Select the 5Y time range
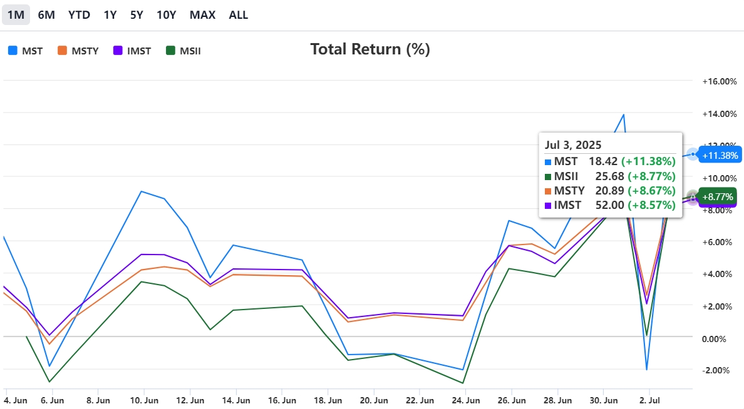Image resolution: width=744 pixels, height=409 pixels. click(x=137, y=14)
